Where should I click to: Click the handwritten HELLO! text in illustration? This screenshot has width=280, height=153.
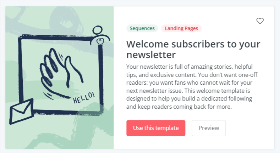click(x=84, y=98)
